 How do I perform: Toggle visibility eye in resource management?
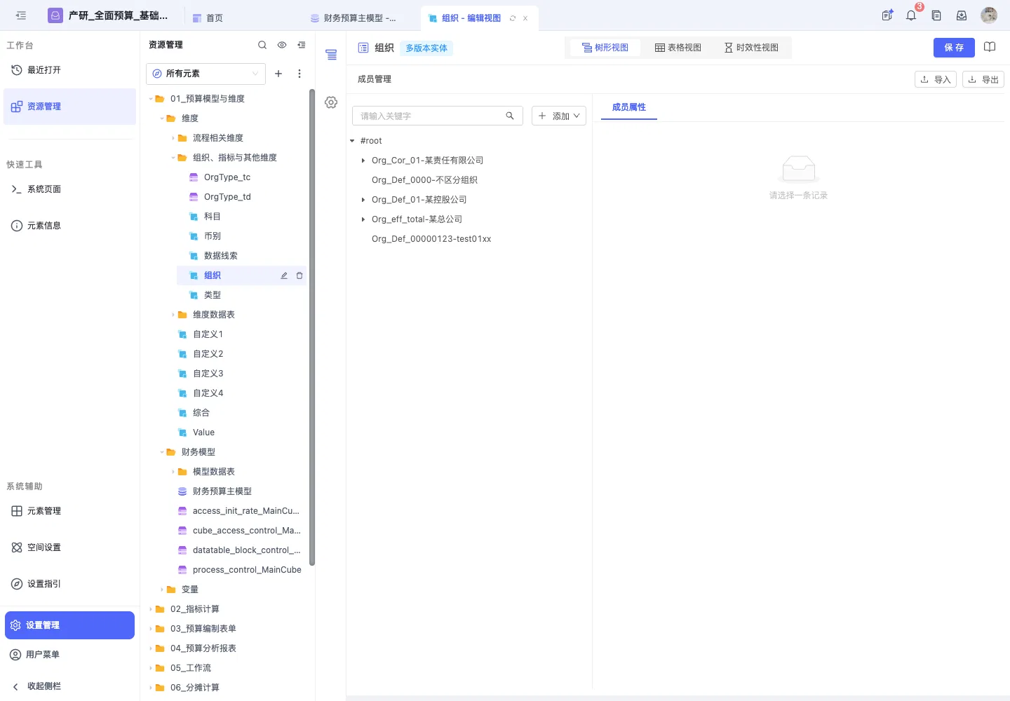[282, 45]
